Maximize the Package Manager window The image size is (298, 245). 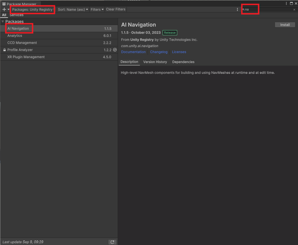pyautogui.click(x=291, y=3)
